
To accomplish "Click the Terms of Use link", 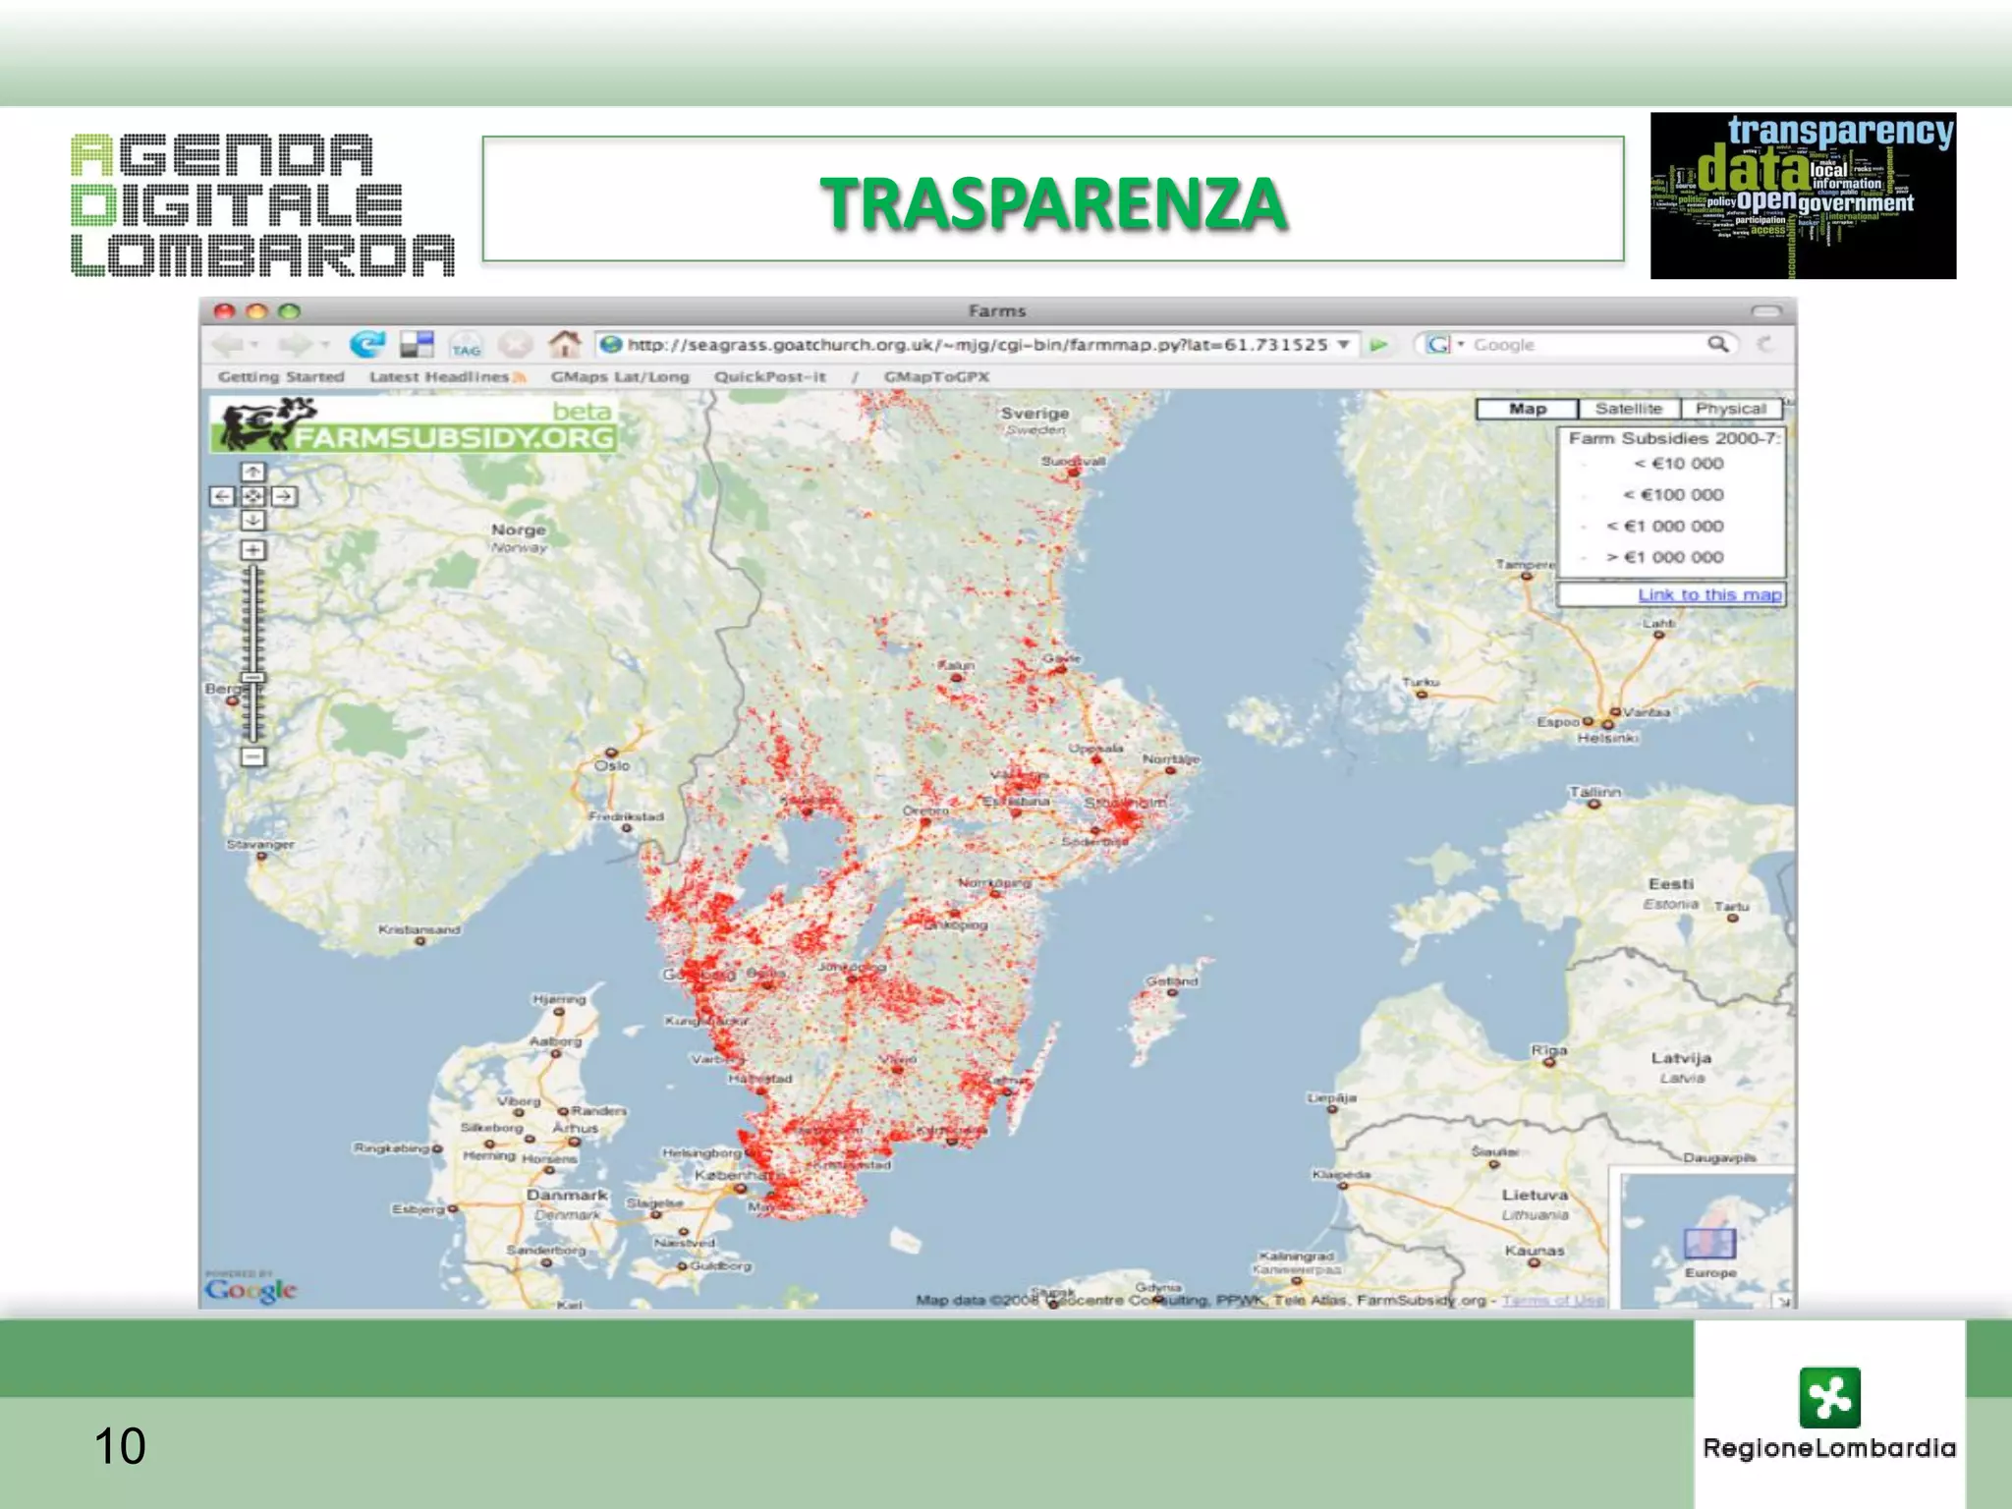I will [x=1552, y=1301].
